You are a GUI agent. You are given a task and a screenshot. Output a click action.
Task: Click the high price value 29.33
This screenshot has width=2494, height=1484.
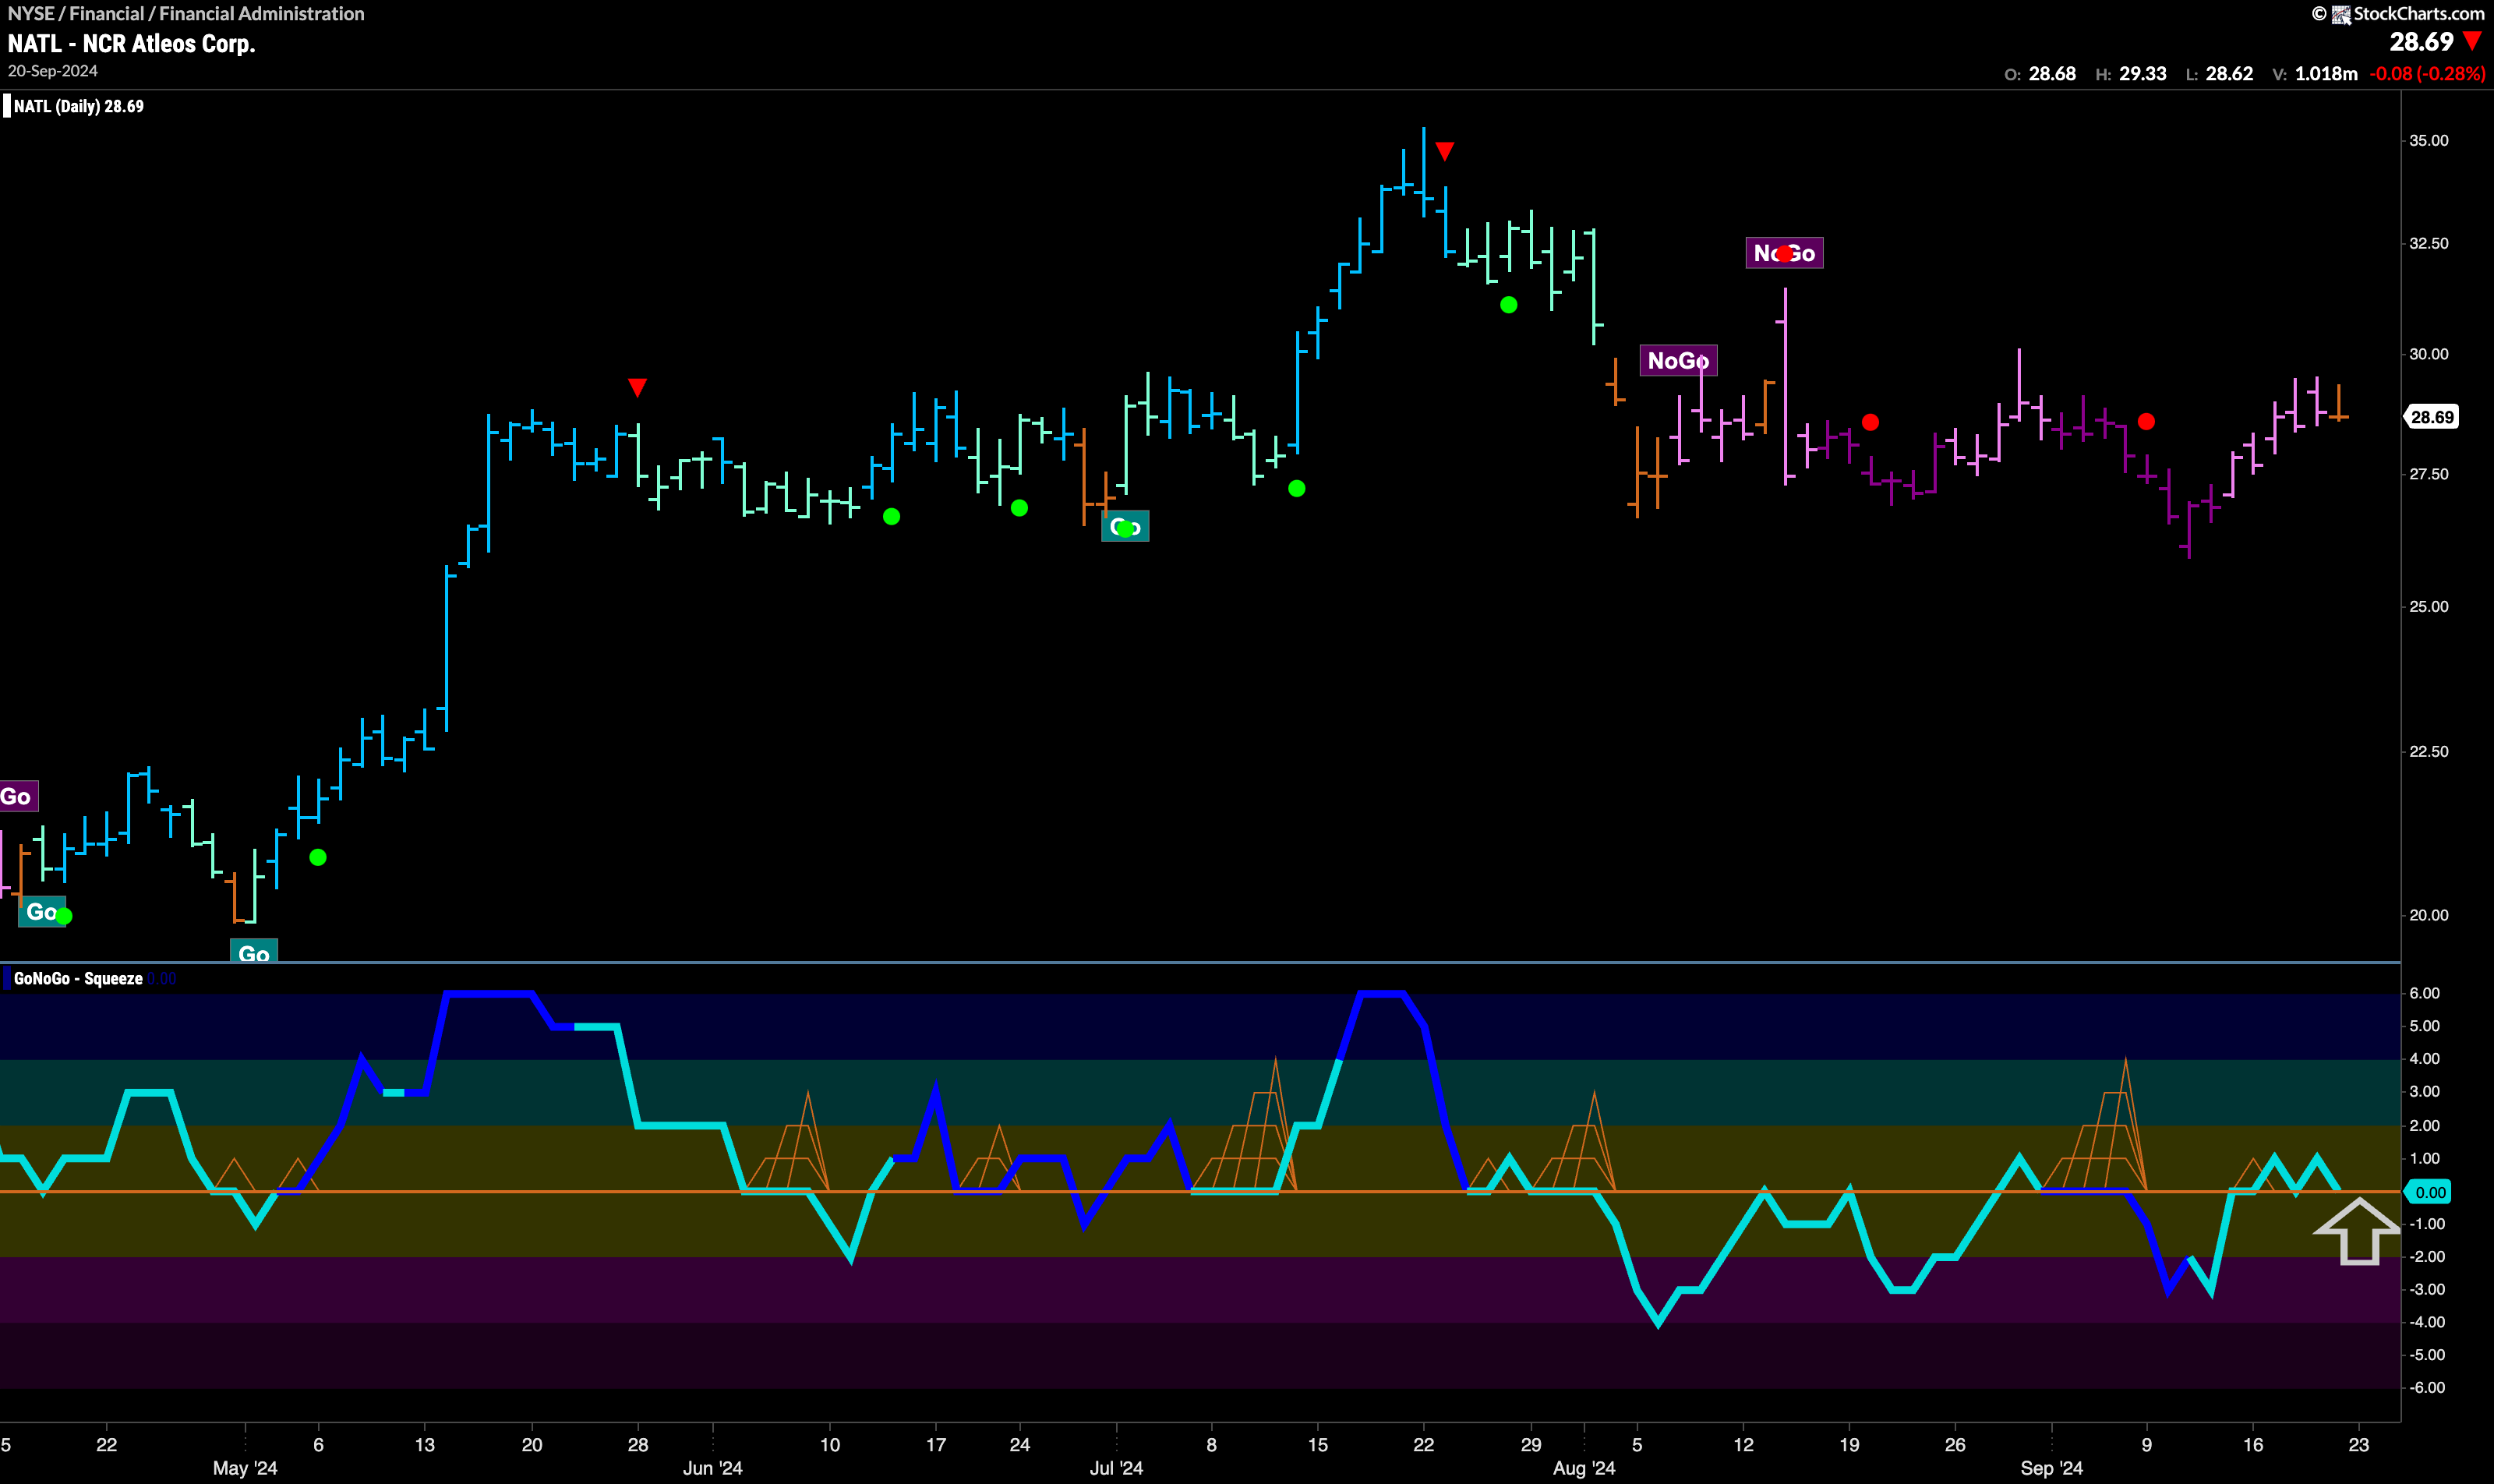click(2142, 74)
